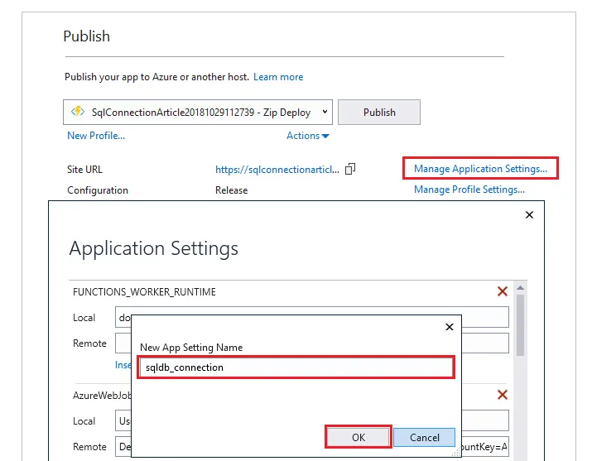Viewport: 616px width, 461px height.
Task: Cancel the new app setting dialog
Action: pyautogui.click(x=424, y=437)
